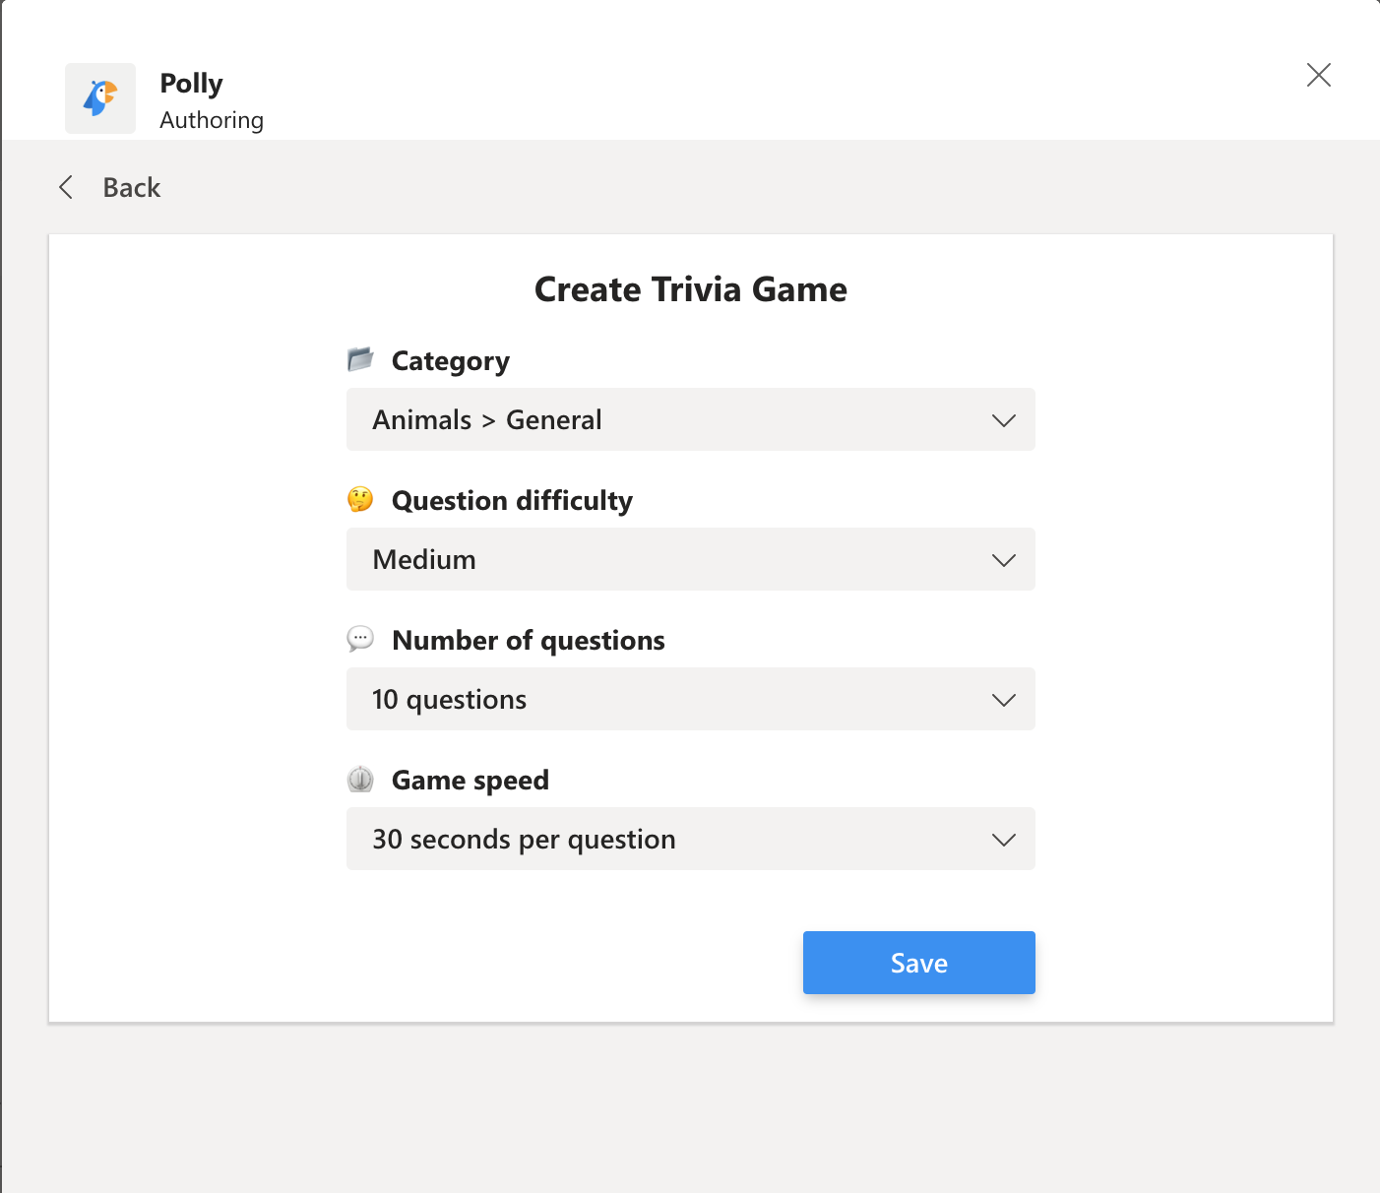
Task: Close the Polly dialog with the X
Action: [1318, 75]
